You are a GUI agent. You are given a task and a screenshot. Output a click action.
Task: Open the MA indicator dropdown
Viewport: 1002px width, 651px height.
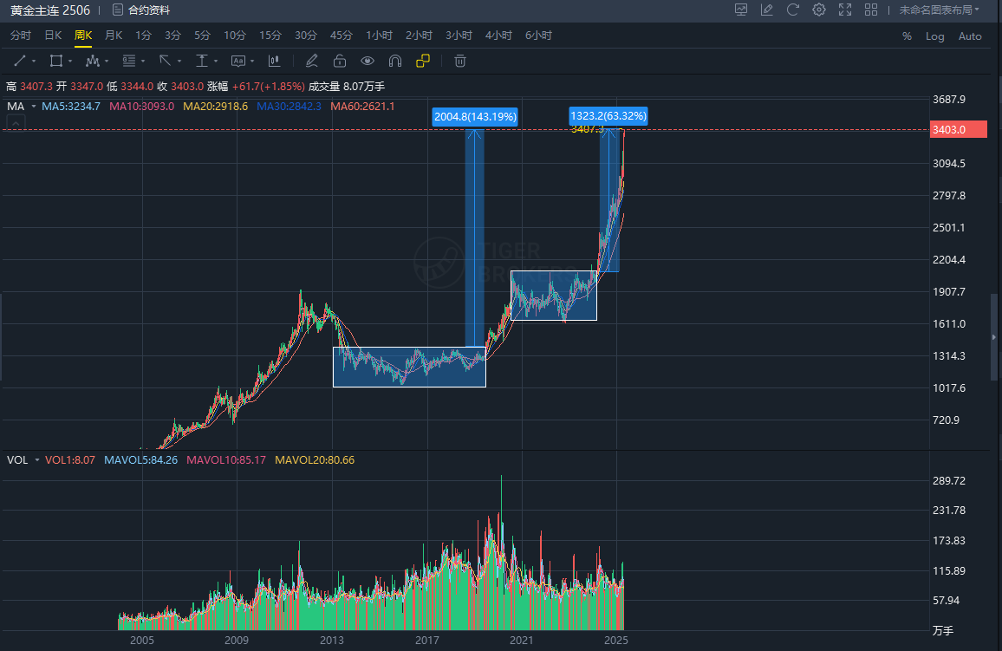pyautogui.click(x=34, y=107)
